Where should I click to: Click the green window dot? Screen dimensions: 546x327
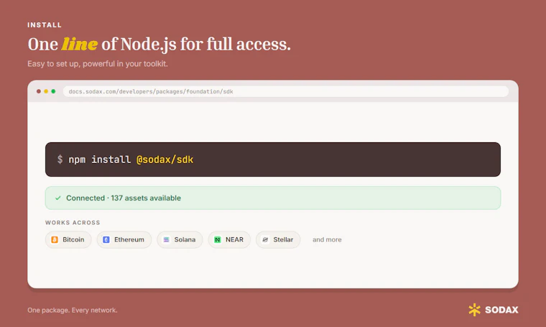(x=53, y=91)
